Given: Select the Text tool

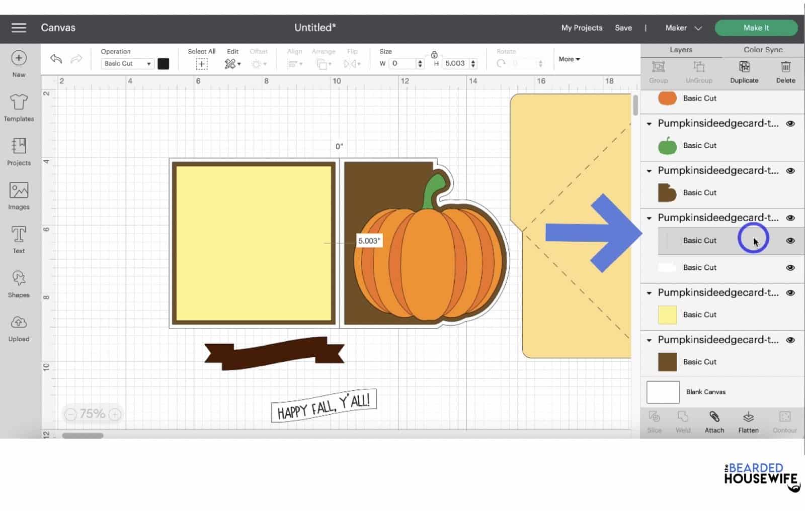Looking at the screenshot, I should (x=19, y=236).
